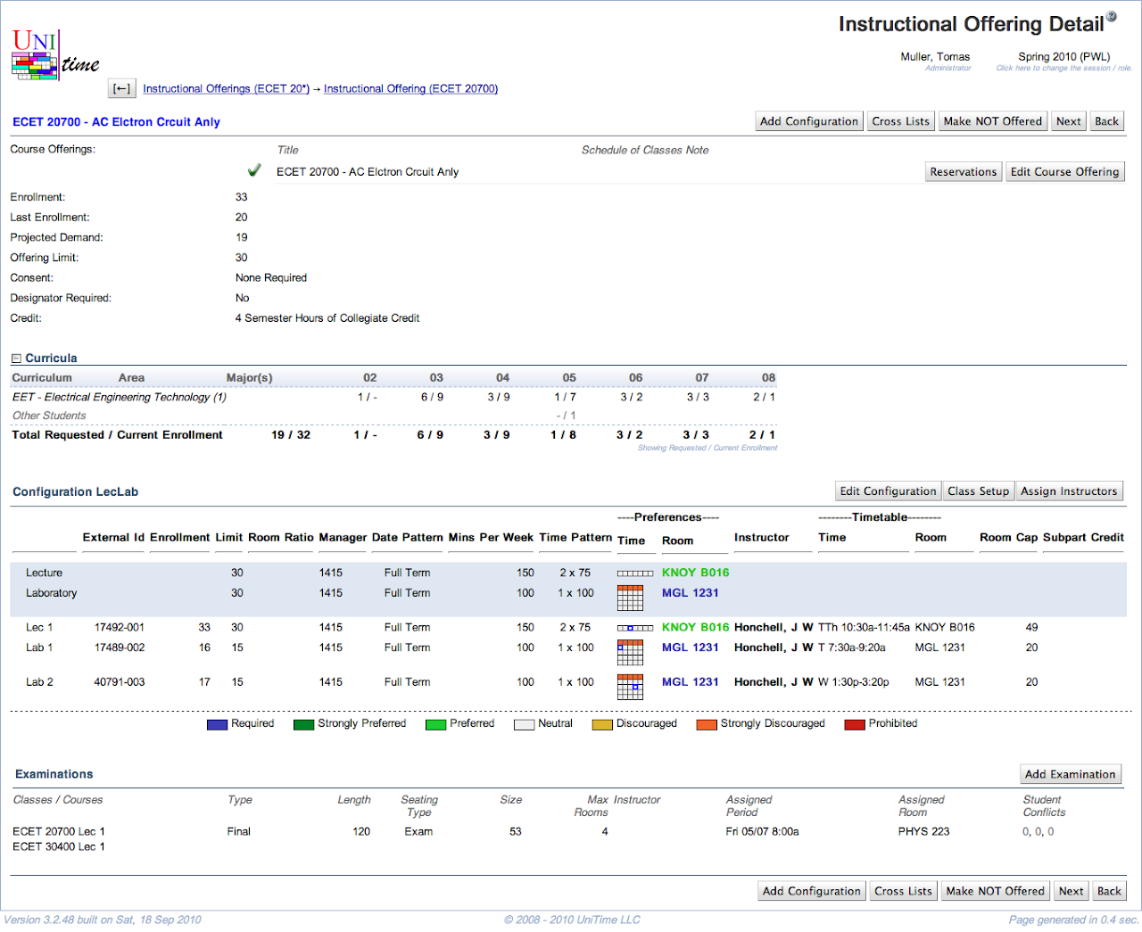Click the UniTime logo
The width and height of the screenshot is (1142, 932).
54,54
